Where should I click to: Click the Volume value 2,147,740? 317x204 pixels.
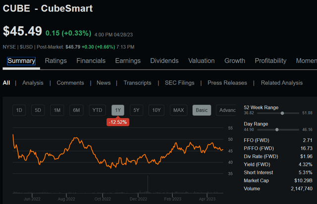(x=302, y=189)
